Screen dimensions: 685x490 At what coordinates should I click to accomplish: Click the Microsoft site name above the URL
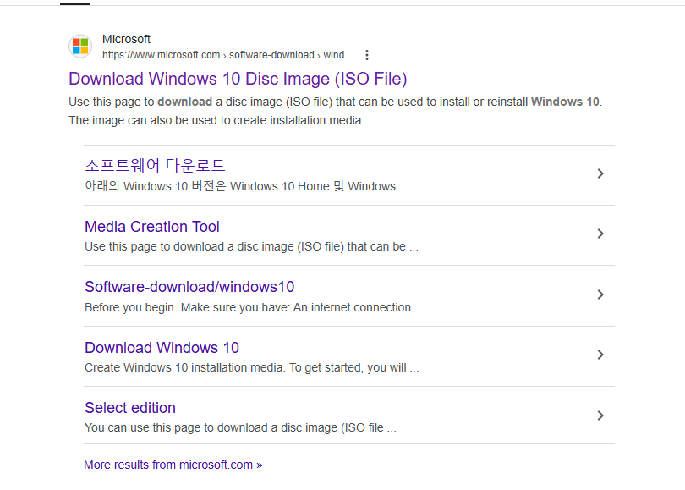click(126, 39)
